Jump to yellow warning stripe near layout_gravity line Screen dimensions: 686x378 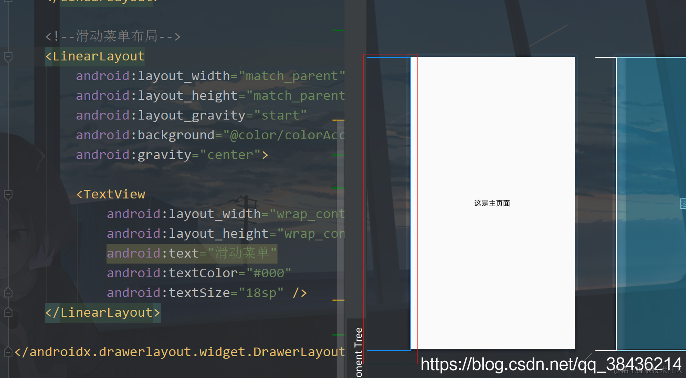(x=338, y=120)
